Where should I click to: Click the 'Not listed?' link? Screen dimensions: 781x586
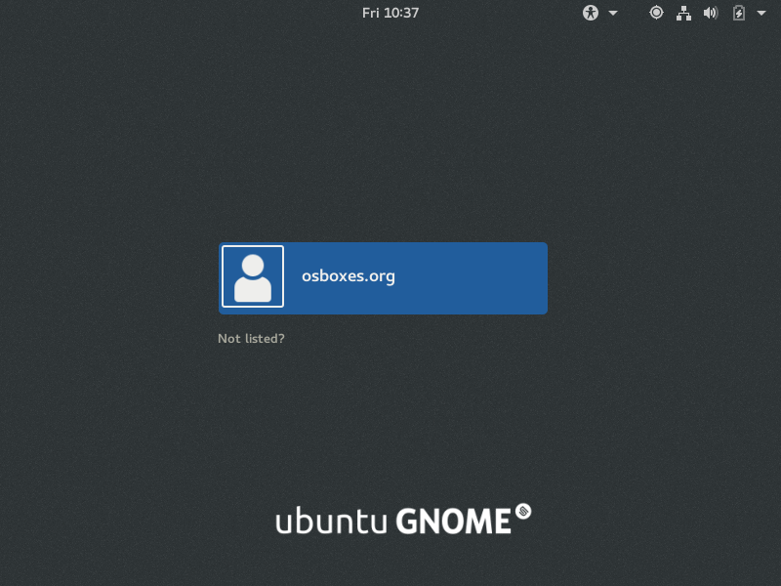(251, 338)
